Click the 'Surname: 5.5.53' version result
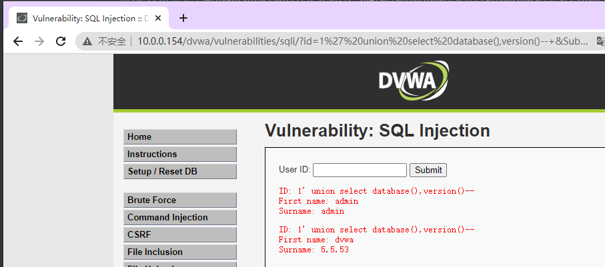The image size is (605, 267). 314,250
